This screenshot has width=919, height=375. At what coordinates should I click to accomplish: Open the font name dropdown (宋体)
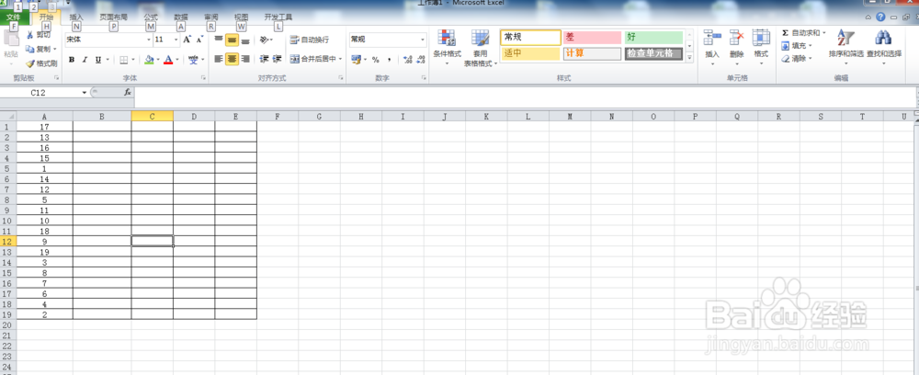coord(149,40)
